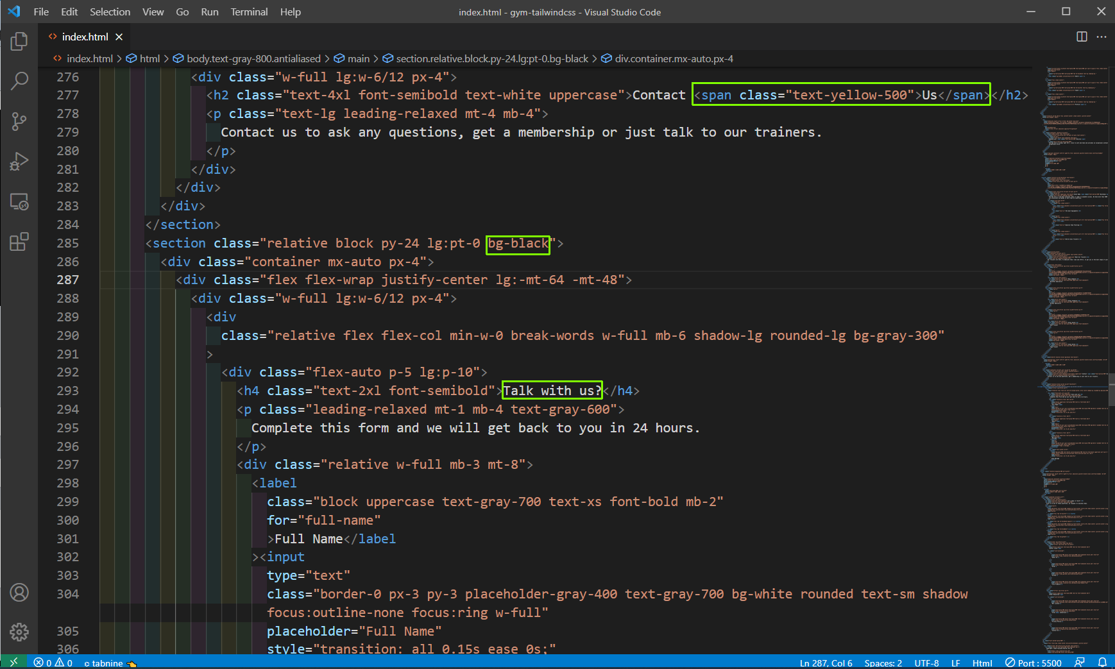Click the div.container.mx-auto.px-4 breadcrumb
Viewport: 1115px width, 669px height.
667,58
